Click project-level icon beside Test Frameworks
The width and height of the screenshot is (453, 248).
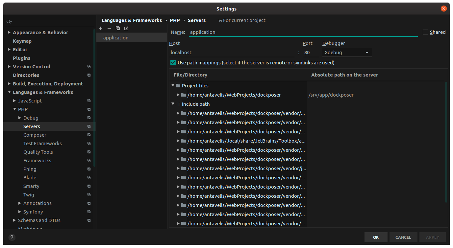89,144
